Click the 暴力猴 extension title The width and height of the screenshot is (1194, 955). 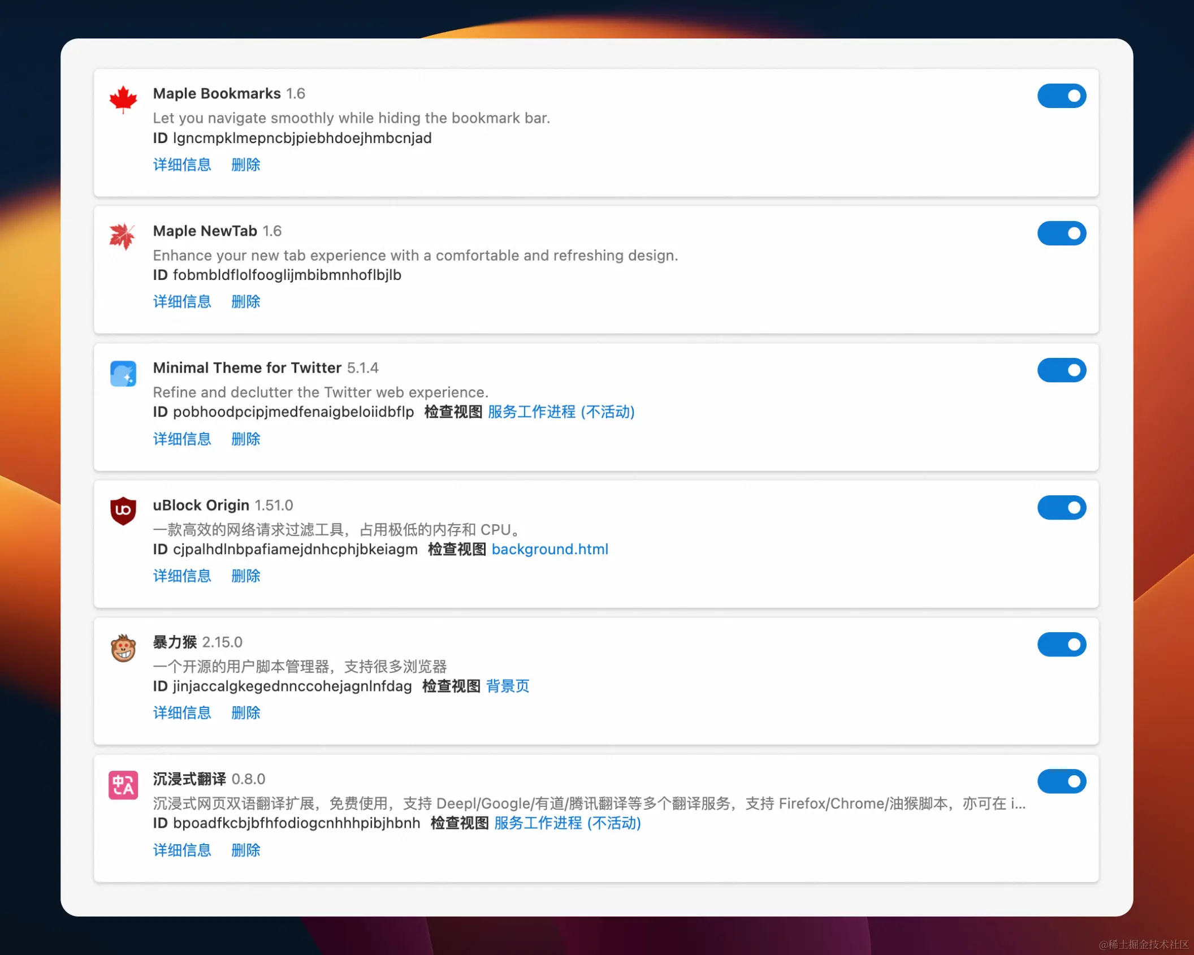175,642
